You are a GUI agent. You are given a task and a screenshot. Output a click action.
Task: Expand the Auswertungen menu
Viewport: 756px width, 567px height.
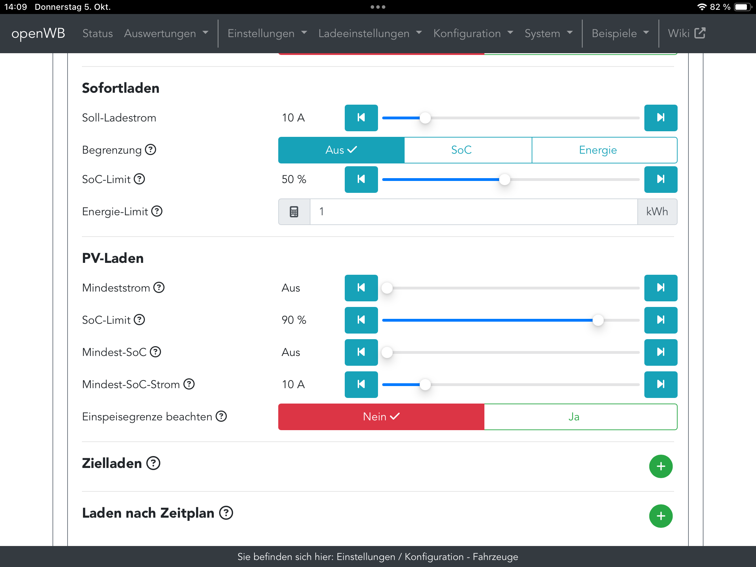click(166, 33)
